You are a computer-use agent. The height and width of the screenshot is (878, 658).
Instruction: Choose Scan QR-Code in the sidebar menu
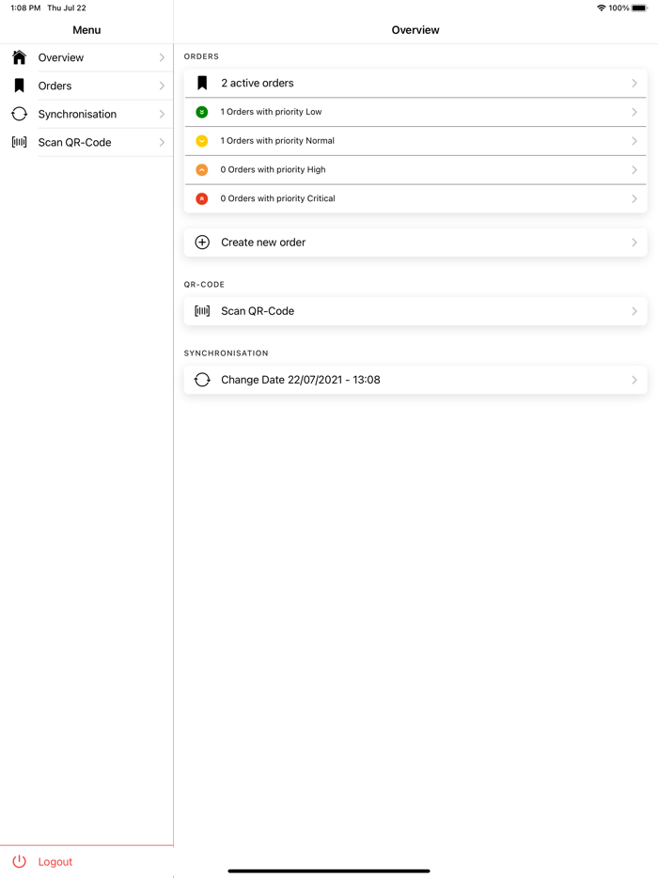(x=74, y=142)
